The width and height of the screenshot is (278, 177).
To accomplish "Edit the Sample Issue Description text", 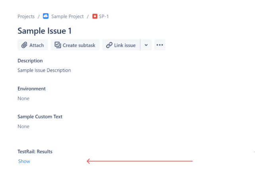I will tap(44, 70).
